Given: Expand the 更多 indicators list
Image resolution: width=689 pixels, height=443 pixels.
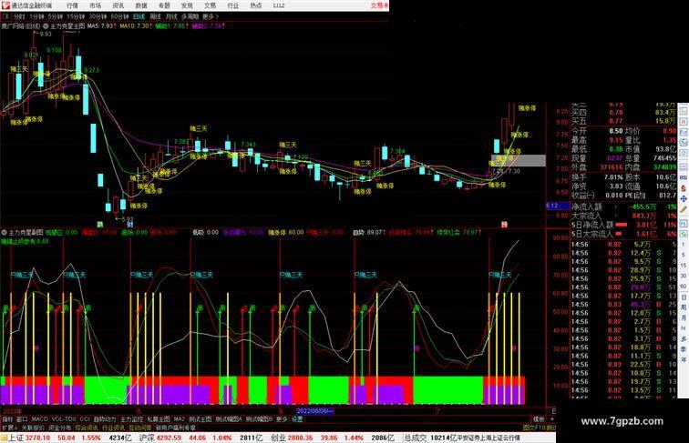Looking at the screenshot, I should pyautogui.click(x=282, y=419).
